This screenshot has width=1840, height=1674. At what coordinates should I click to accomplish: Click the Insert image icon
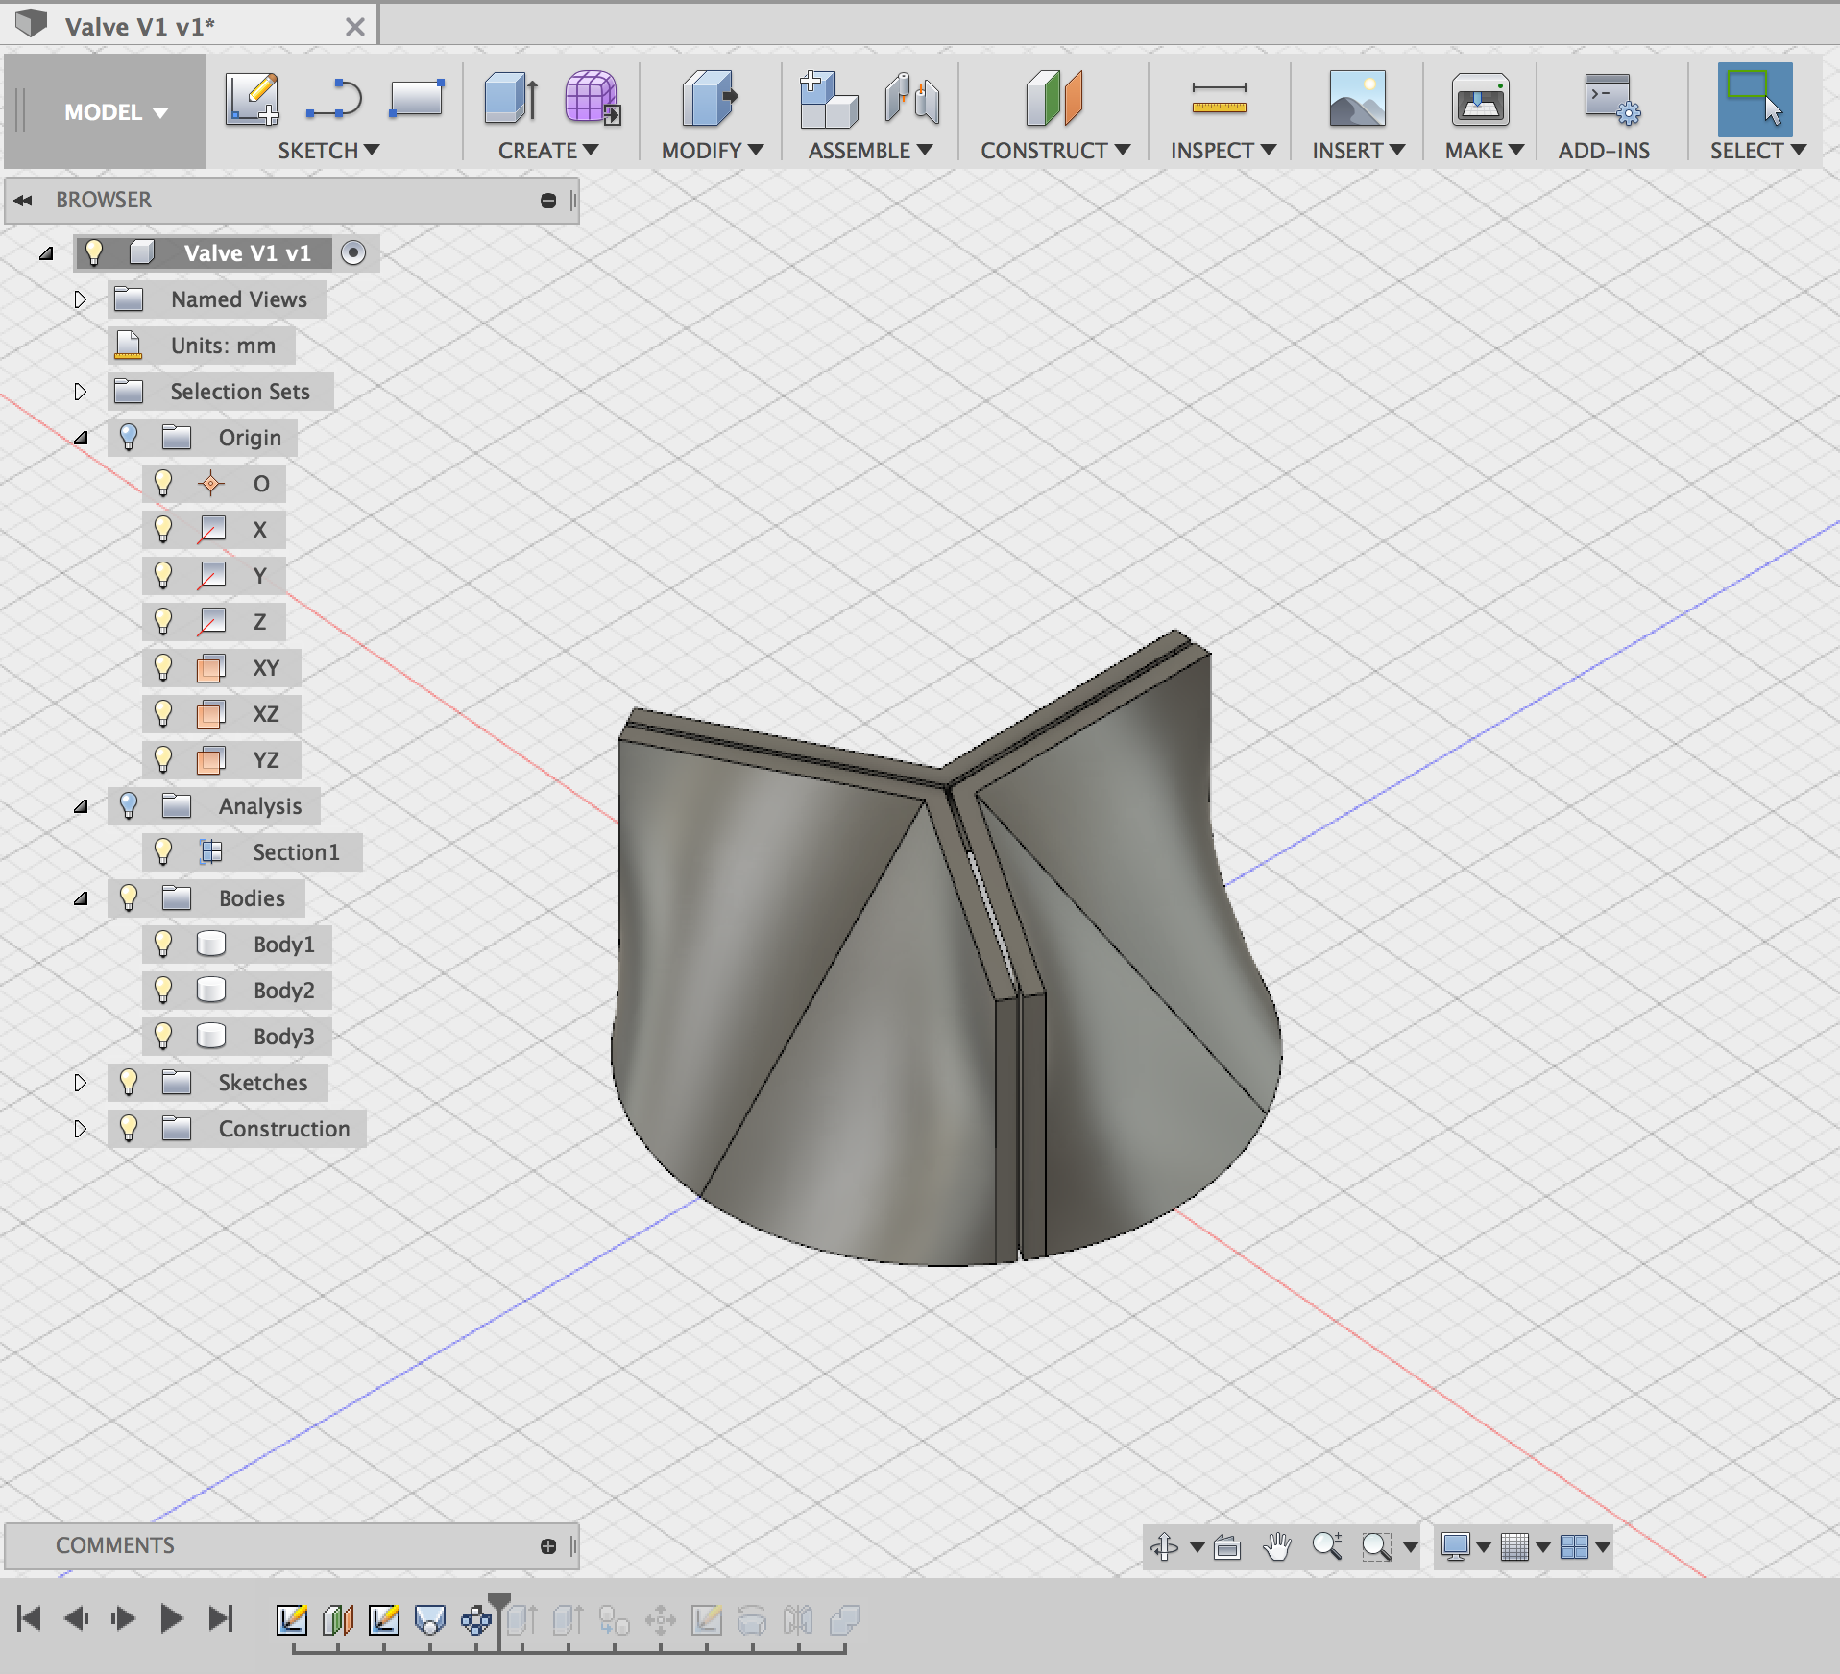1357,98
